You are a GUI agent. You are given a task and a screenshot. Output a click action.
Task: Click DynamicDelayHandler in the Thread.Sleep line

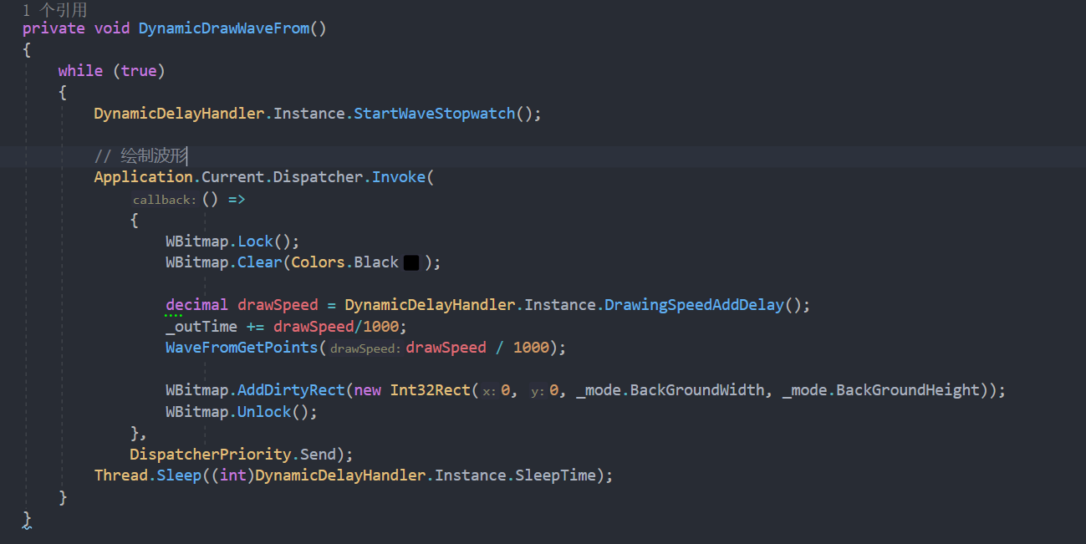(340, 475)
